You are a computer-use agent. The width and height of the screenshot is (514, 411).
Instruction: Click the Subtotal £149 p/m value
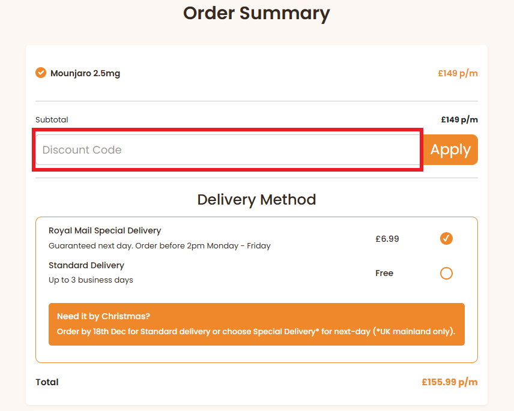[459, 120]
